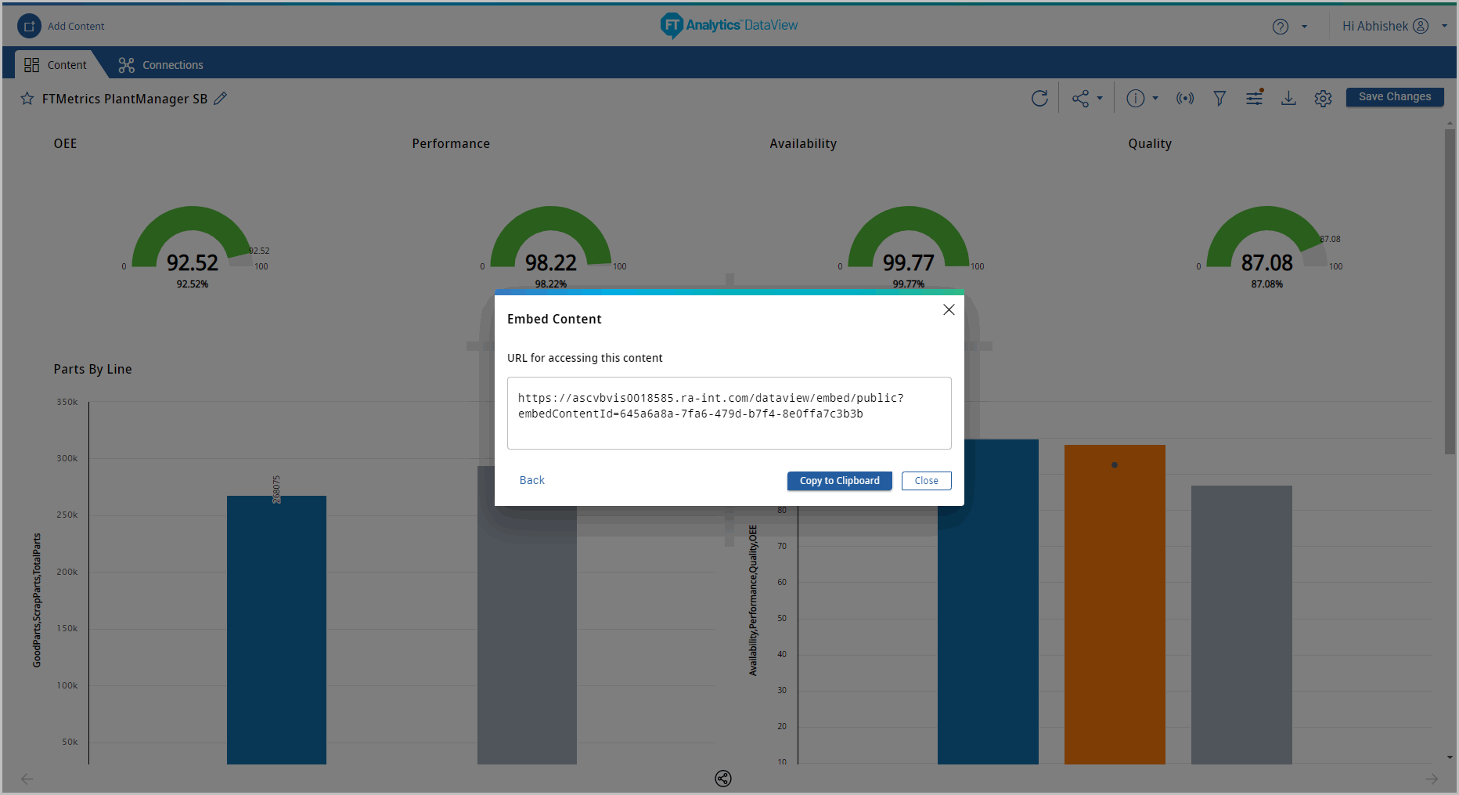1459x795 pixels.
Task: Expand the help dropdown arrow
Action: [x=1304, y=27]
